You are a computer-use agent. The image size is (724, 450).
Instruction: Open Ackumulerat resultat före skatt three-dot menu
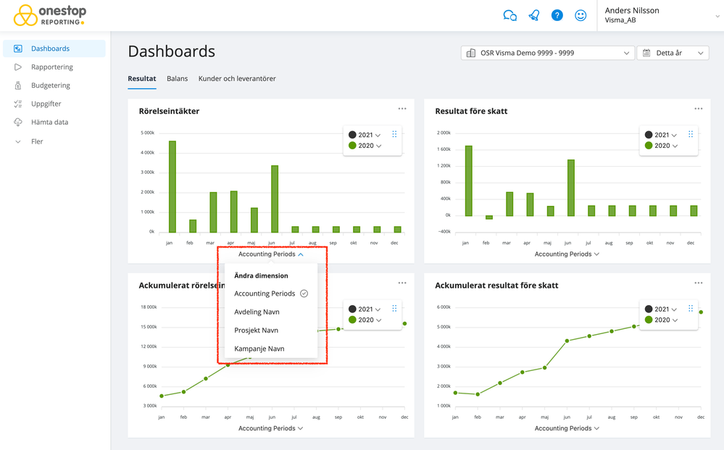(698, 283)
